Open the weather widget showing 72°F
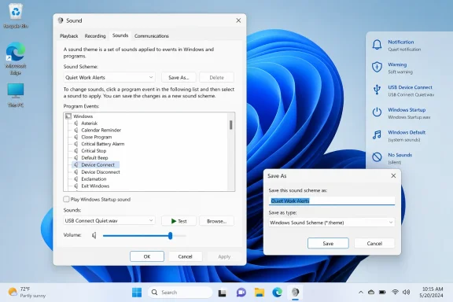Viewport: 453px width, 302px height. 27,293
